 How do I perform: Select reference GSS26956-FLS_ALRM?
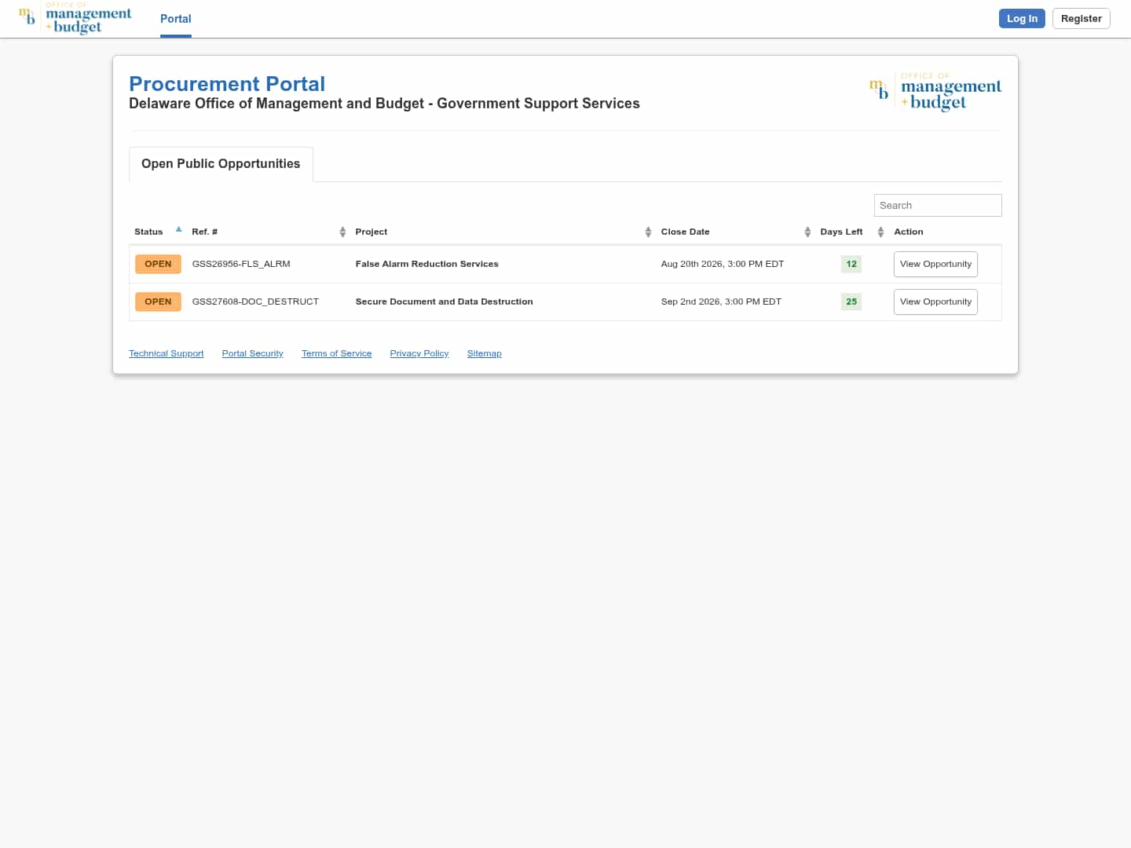[x=241, y=264]
